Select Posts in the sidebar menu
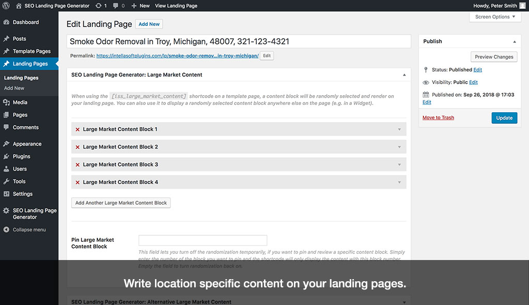 click(x=20, y=38)
